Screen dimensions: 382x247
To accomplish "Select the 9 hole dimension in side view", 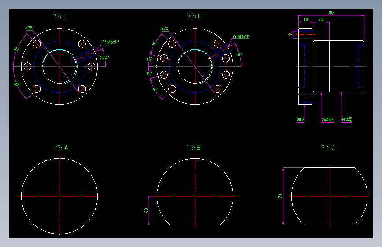I will pos(290,35).
